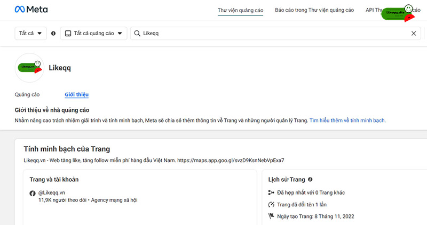Screen dimensions: 427x225
Task: Click the Facebook icon next to @Likeqq.vn
Action: 33,193
